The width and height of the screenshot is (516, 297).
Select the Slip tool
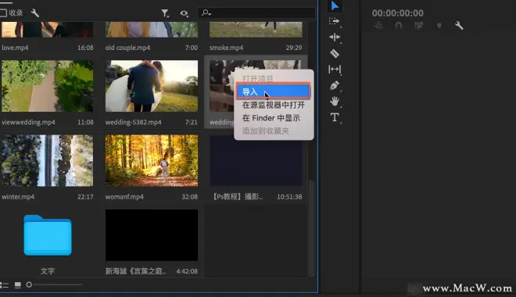(335, 69)
